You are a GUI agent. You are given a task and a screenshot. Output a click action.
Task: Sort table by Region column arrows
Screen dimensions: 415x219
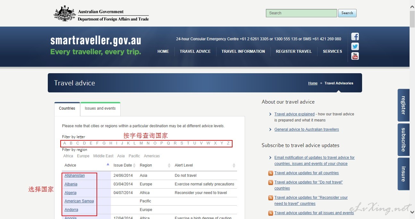169,165
